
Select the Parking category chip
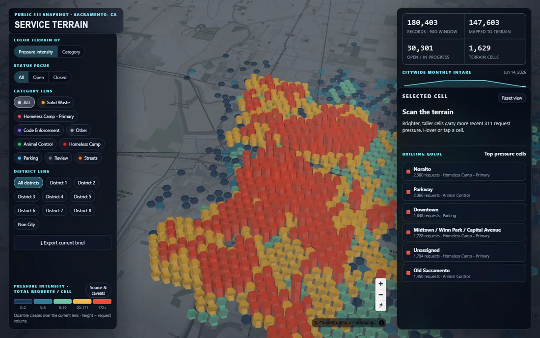28,158
